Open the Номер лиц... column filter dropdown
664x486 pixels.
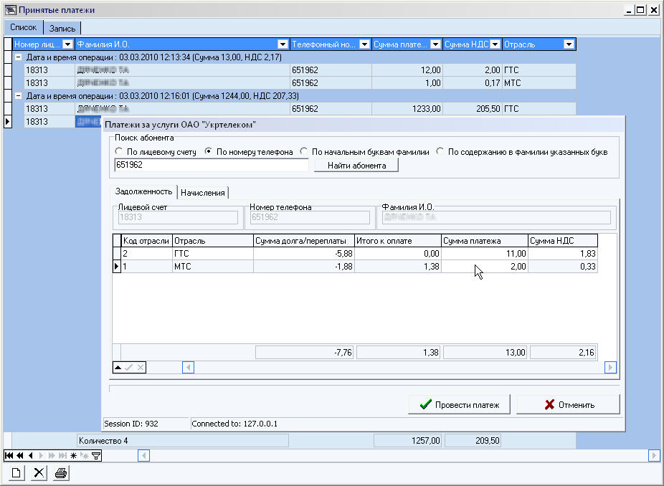67,44
